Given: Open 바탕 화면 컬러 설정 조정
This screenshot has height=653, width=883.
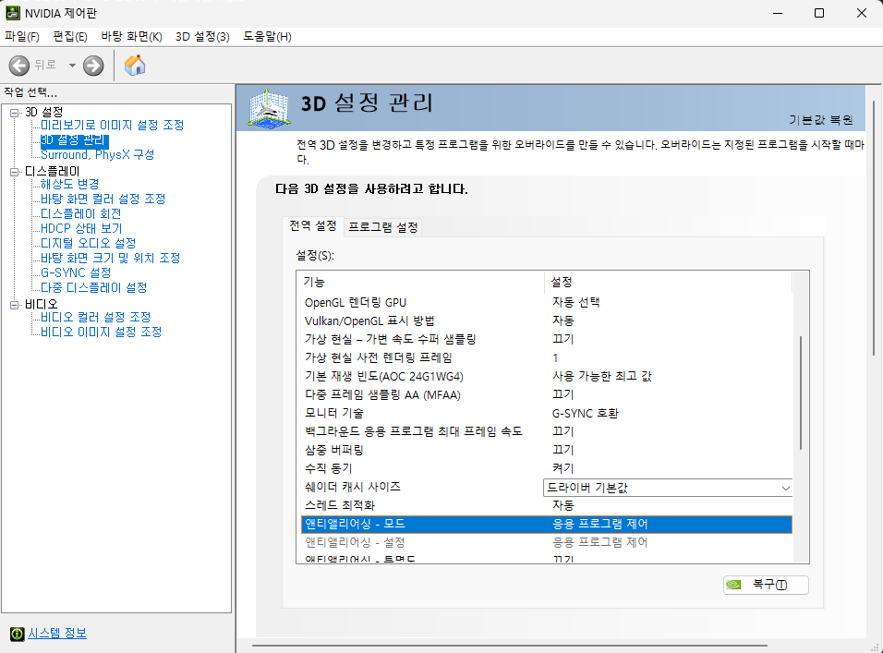Looking at the screenshot, I should 103,199.
